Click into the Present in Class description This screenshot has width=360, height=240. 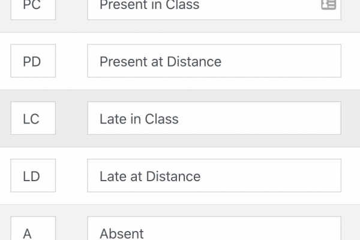[214, 10]
